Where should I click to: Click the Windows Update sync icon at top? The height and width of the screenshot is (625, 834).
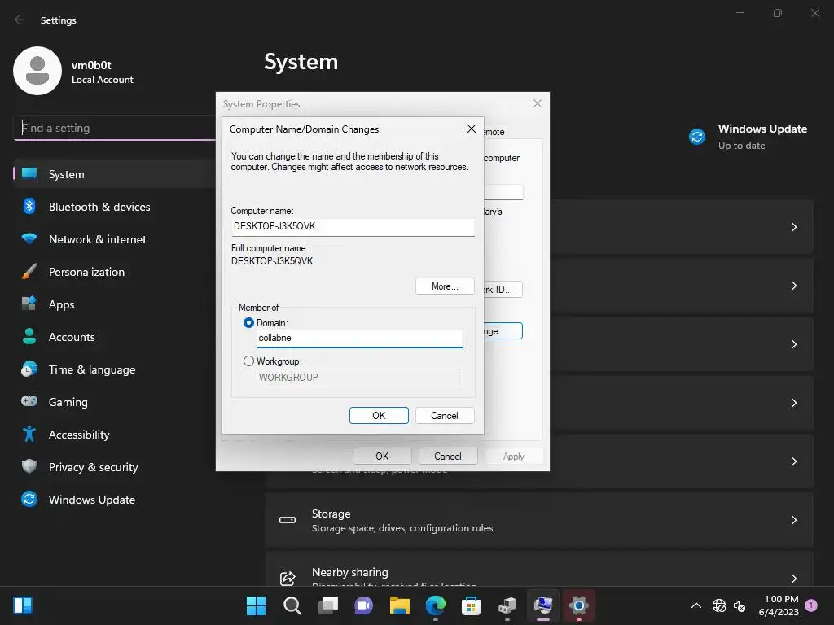tap(697, 137)
